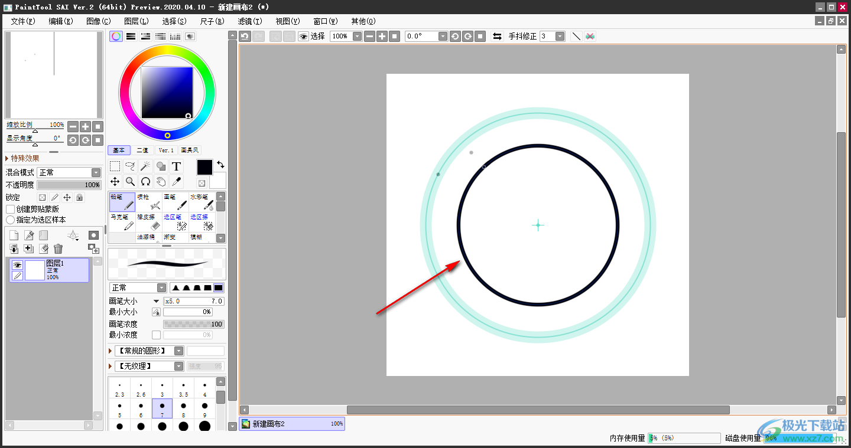Screen dimensions: 851x448
Task: Select the shape tool icon
Action: (x=161, y=166)
